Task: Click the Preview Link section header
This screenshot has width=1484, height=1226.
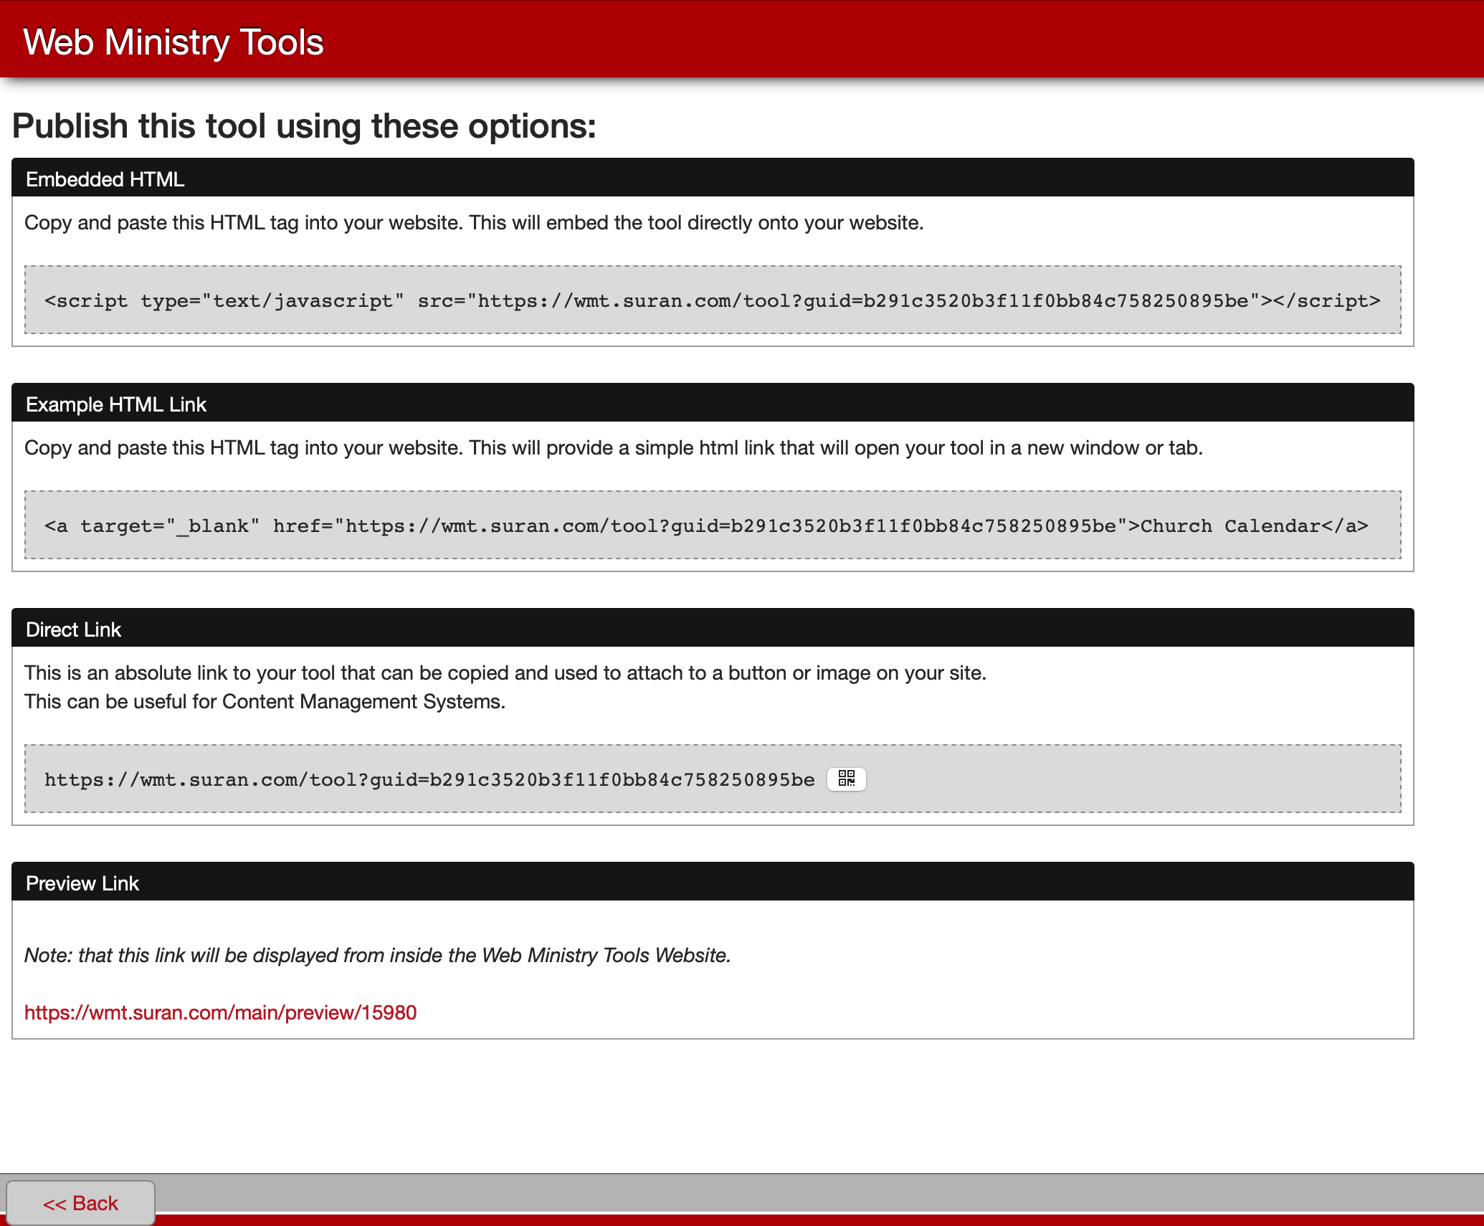Action: pyautogui.click(x=82, y=883)
